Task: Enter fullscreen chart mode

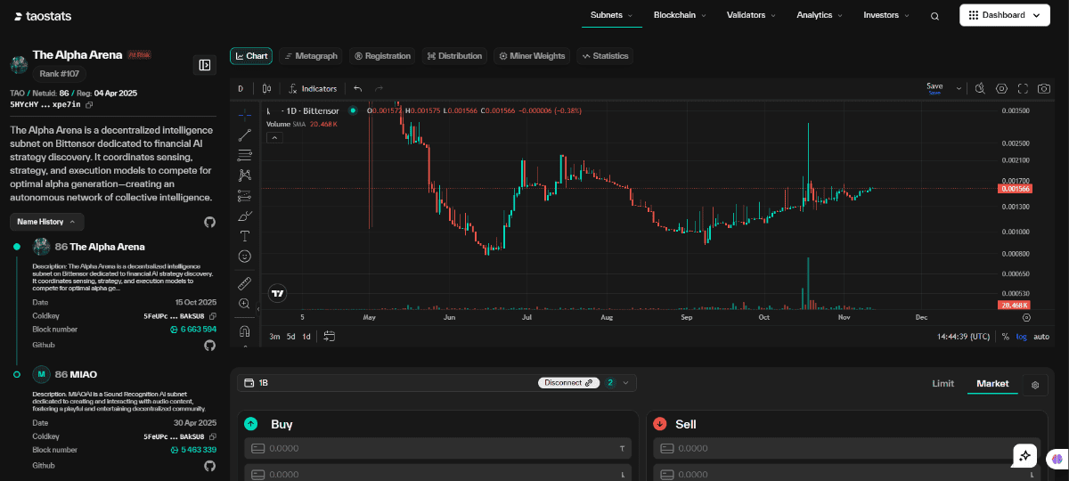Action: 1023,88
